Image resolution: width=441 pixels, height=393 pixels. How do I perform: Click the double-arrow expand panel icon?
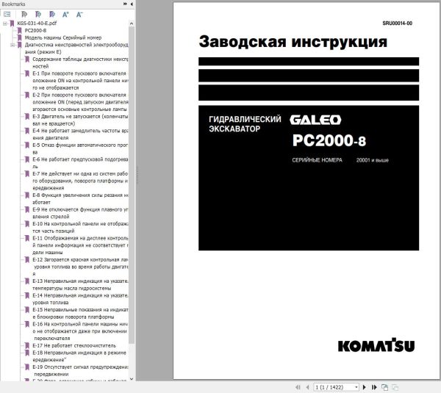point(125,4)
